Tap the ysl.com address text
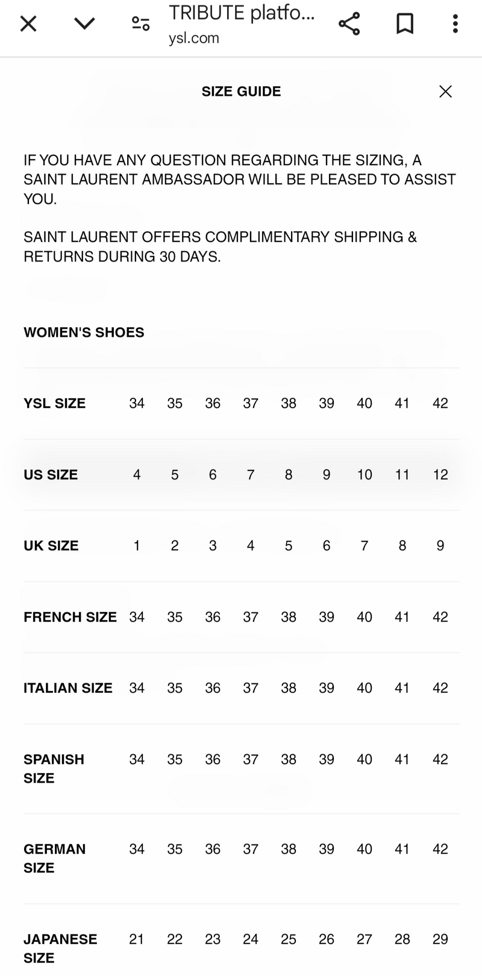 tap(194, 39)
